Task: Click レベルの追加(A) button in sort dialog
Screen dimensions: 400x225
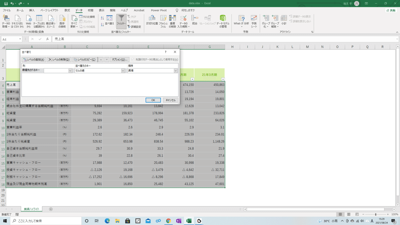Action: [x=34, y=60]
